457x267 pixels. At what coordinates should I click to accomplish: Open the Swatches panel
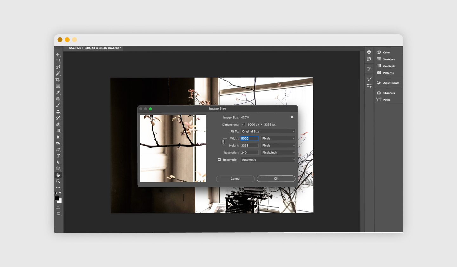(x=388, y=59)
